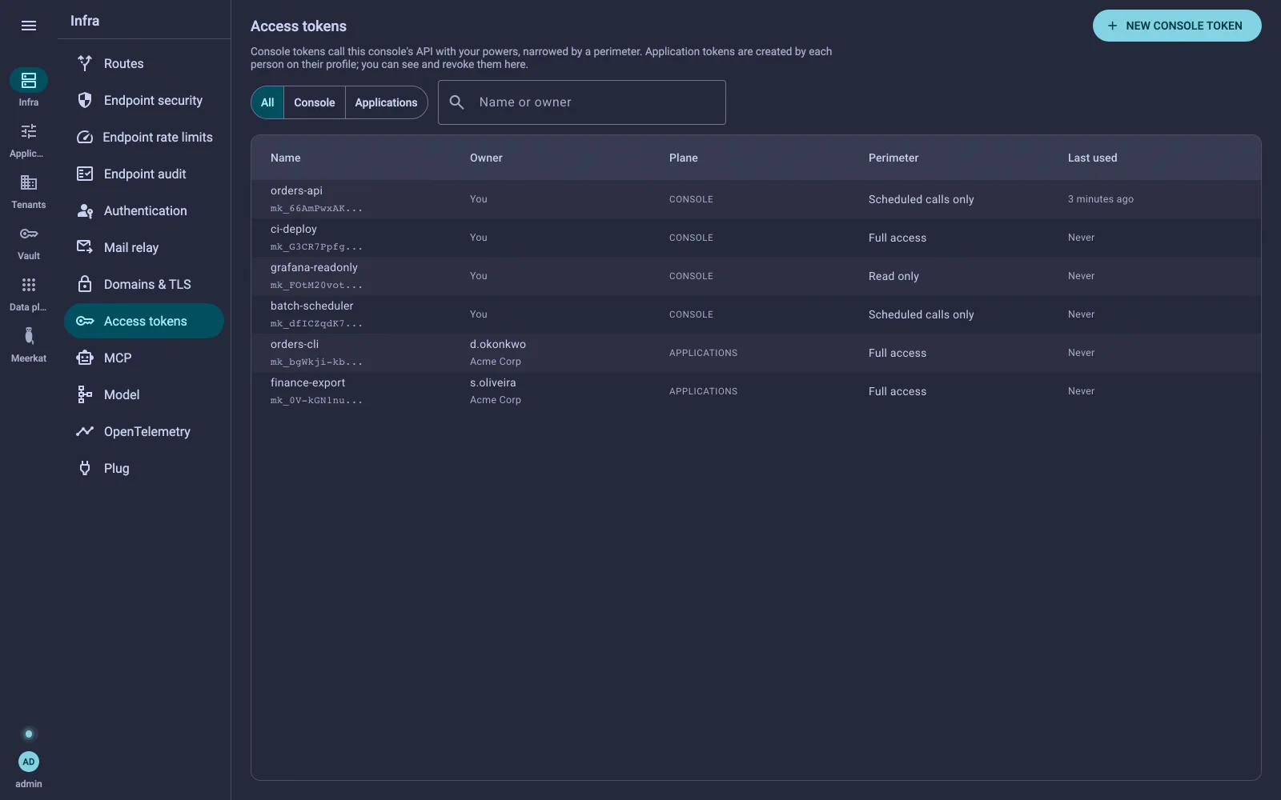Filter tokens to Console only
Viewport: 1281px width, 800px height.
click(315, 102)
